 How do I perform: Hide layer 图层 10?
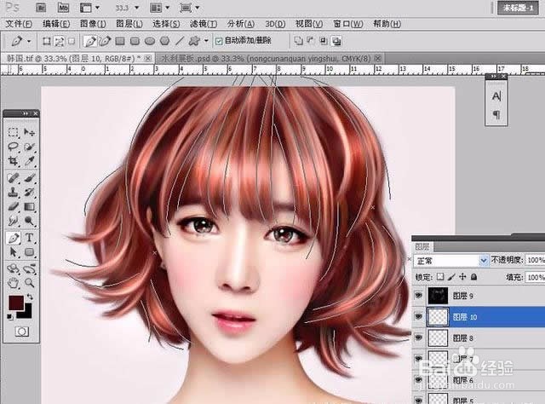click(x=418, y=317)
